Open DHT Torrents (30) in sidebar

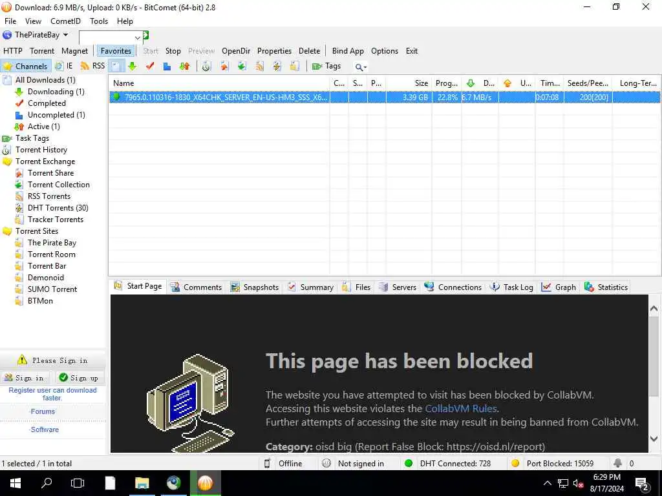point(58,208)
